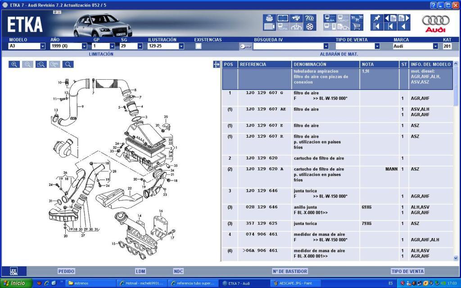Open the Marca Audi dropdown arrow
The image size is (461, 288).
(435, 46)
